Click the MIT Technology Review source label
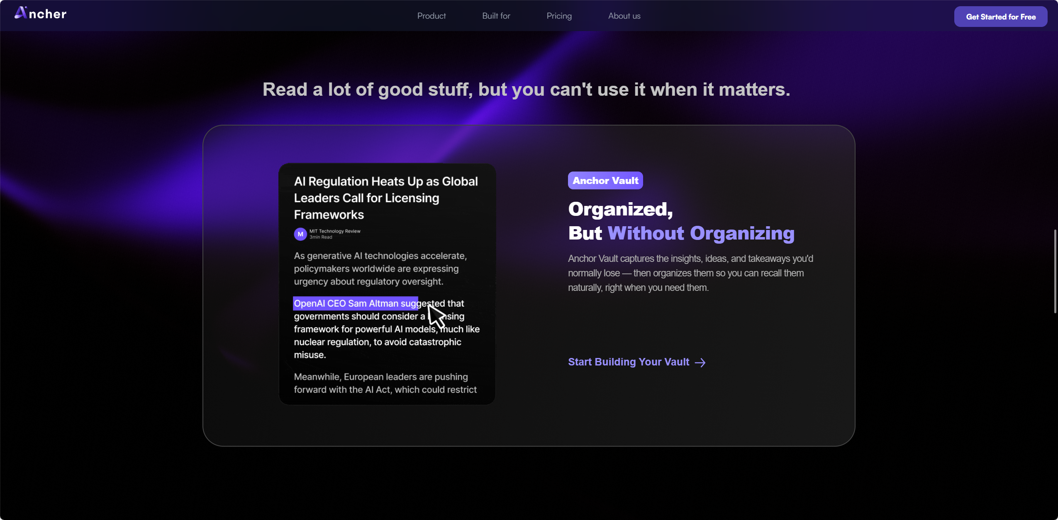The height and width of the screenshot is (520, 1058). pos(335,231)
